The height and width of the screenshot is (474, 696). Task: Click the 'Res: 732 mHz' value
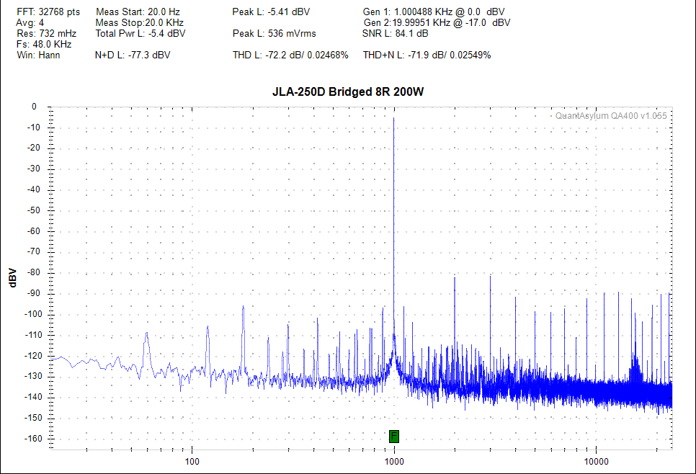47,33
